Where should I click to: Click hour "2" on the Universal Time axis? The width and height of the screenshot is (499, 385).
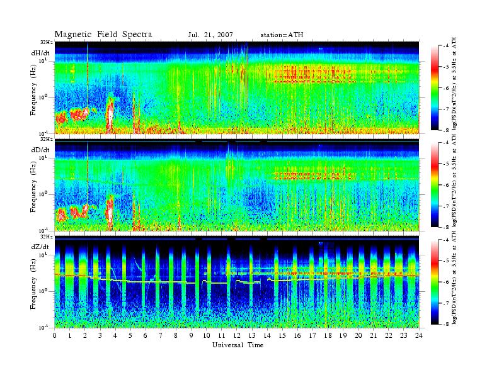[85, 335]
